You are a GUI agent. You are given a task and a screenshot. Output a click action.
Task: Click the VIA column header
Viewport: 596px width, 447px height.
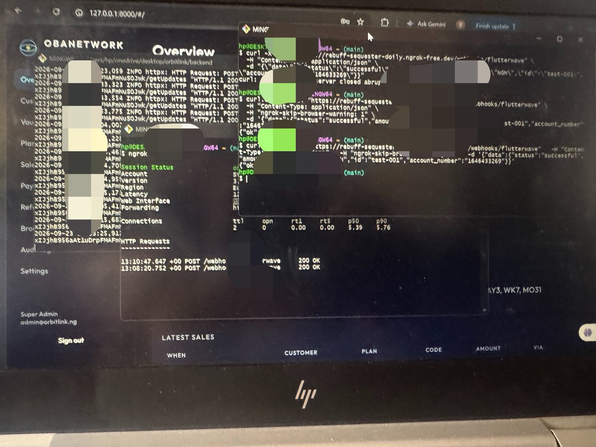click(x=538, y=348)
